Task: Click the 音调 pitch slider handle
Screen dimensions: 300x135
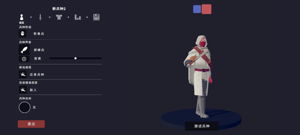Action: (x=75, y=58)
